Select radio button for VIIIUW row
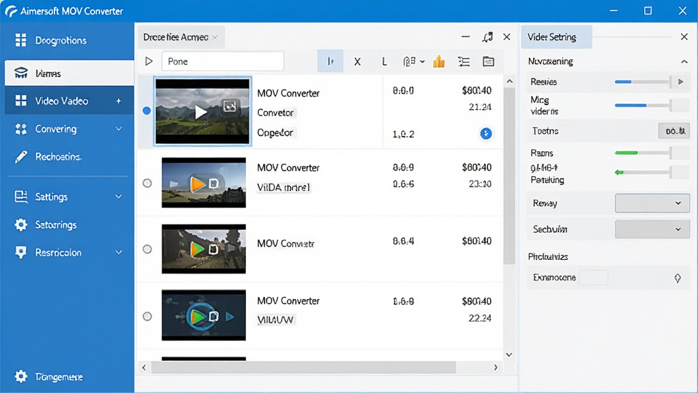698x393 pixels. point(147,317)
